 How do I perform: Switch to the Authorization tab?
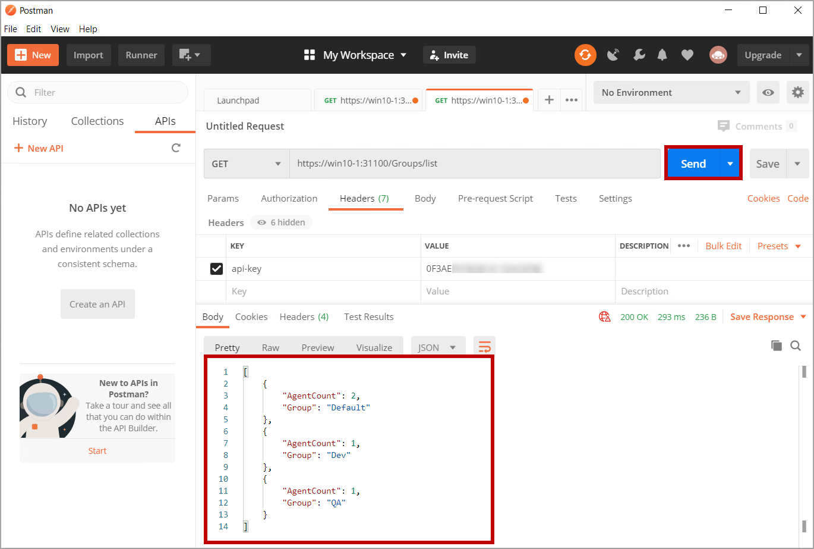289,199
